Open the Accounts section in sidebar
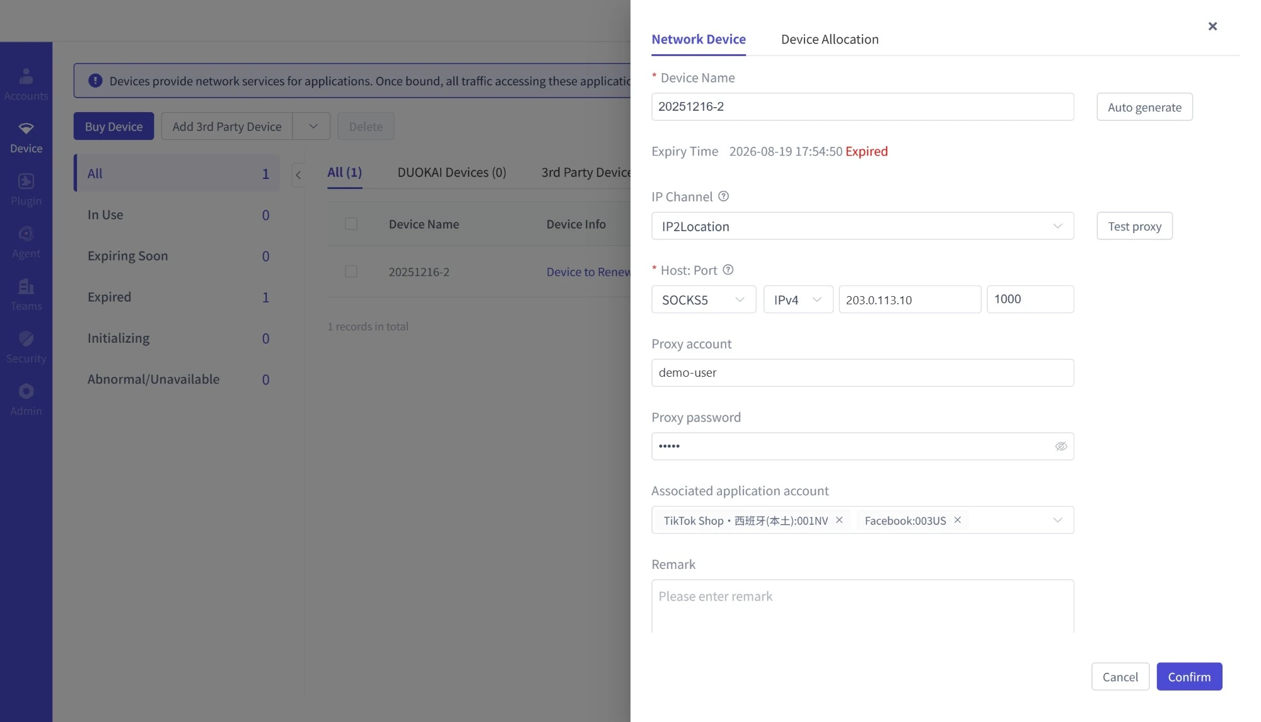The width and height of the screenshot is (1261, 722). pyautogui.click(x=26, y=84)
